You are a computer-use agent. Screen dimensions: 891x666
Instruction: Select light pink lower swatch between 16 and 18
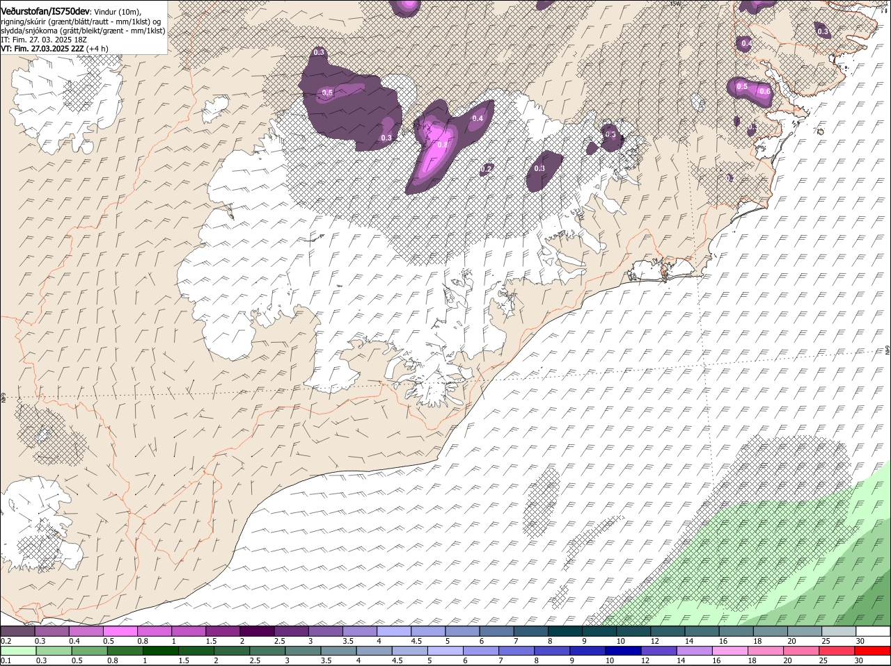730,651
